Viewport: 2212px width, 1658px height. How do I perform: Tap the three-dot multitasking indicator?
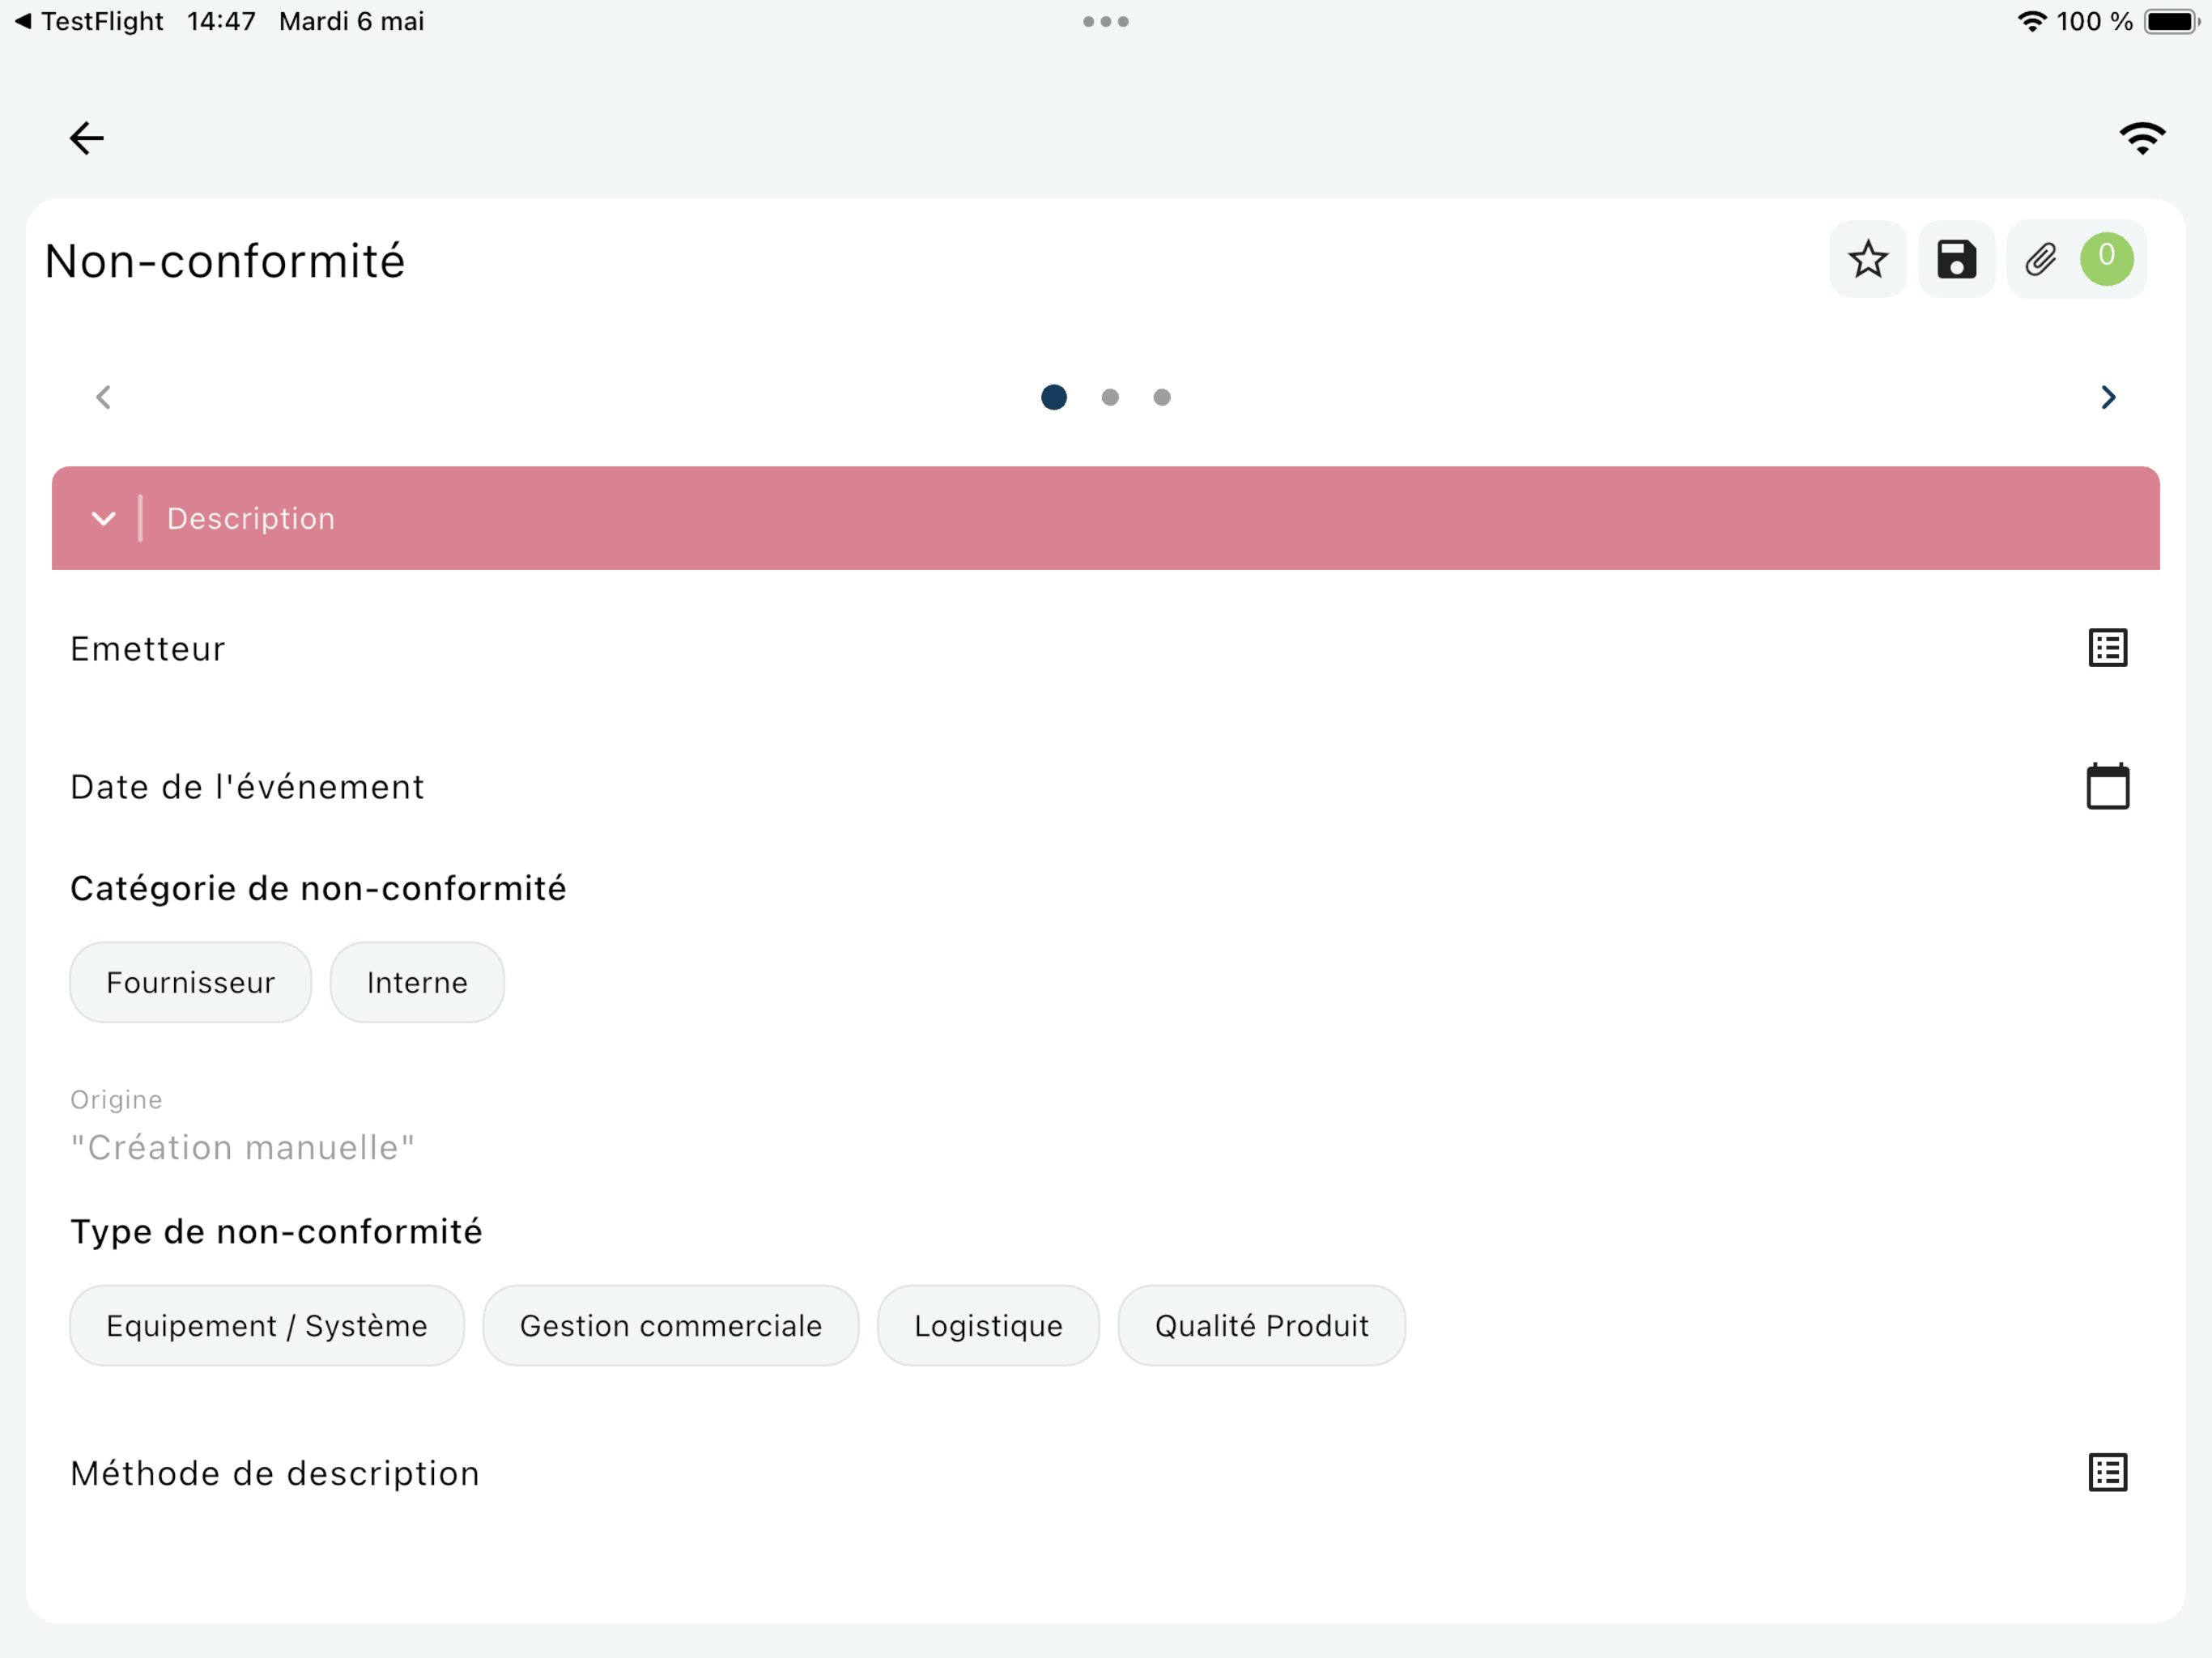[1105, 21]
